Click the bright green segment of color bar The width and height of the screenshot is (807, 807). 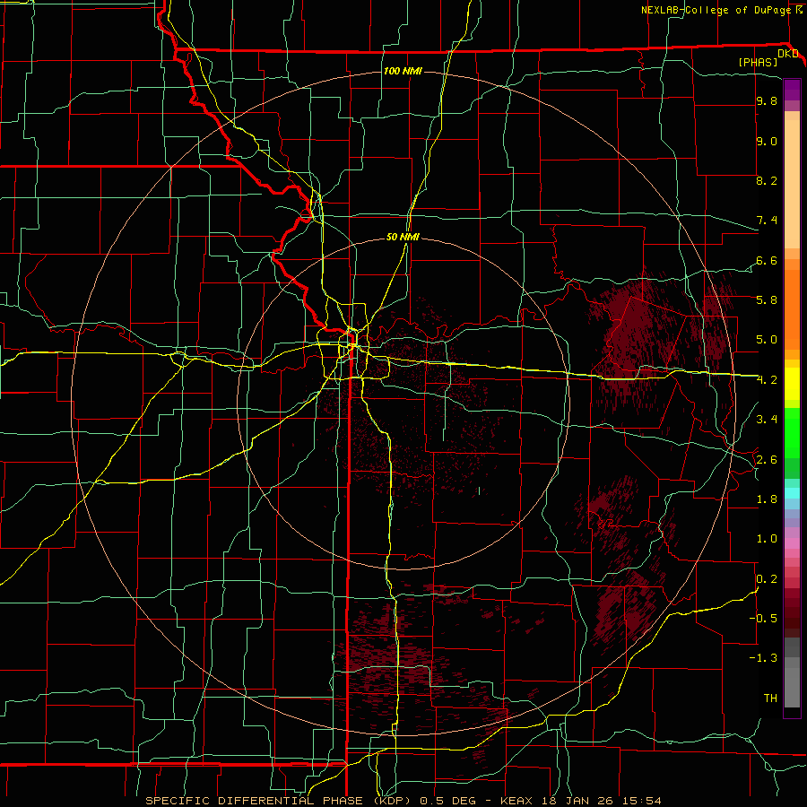pyautogui.click(x=792, y=433)
